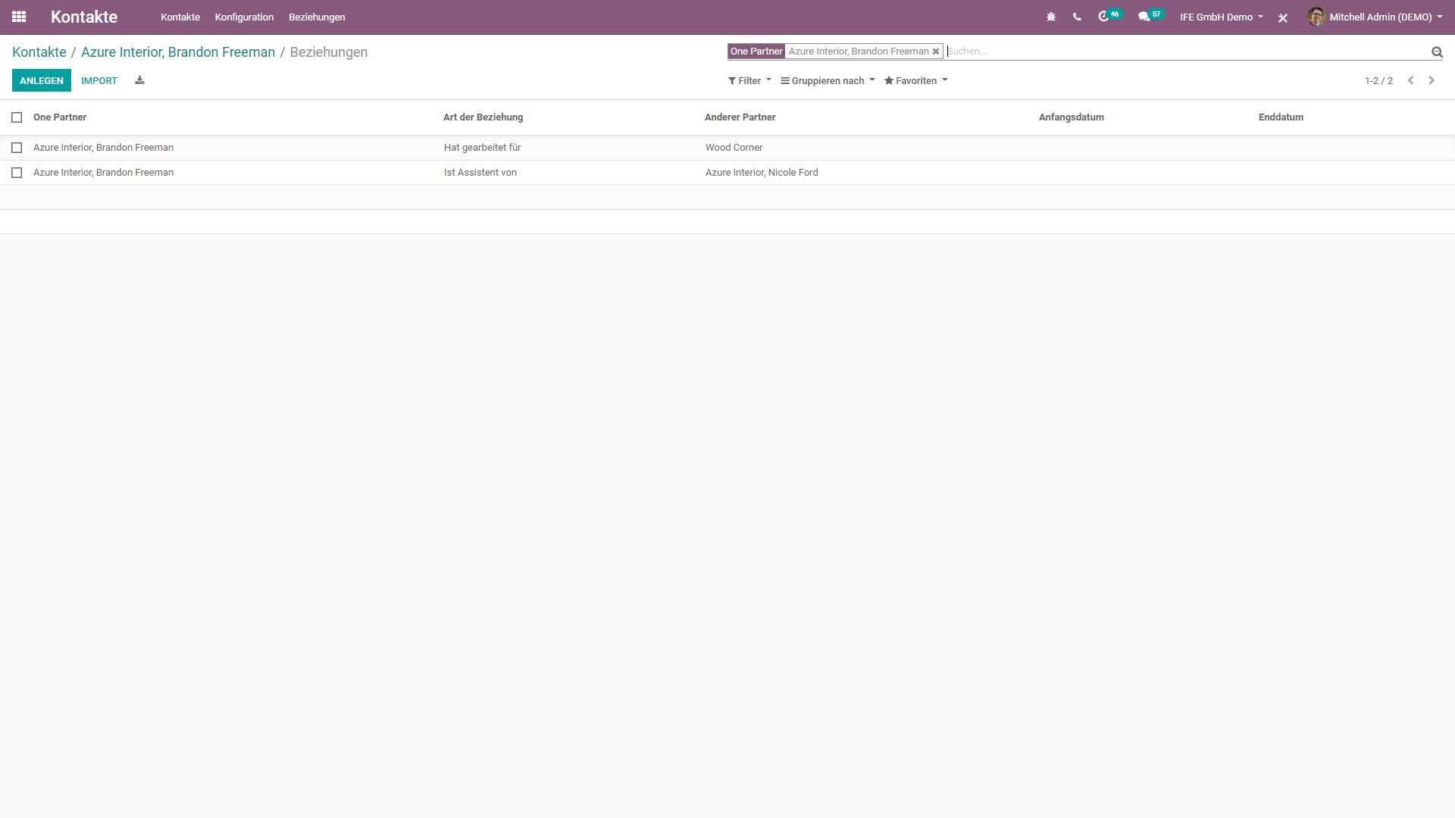1455x818 pixels.
Task: Toggle the select-all header checkbox
Action: coord(17,117)
